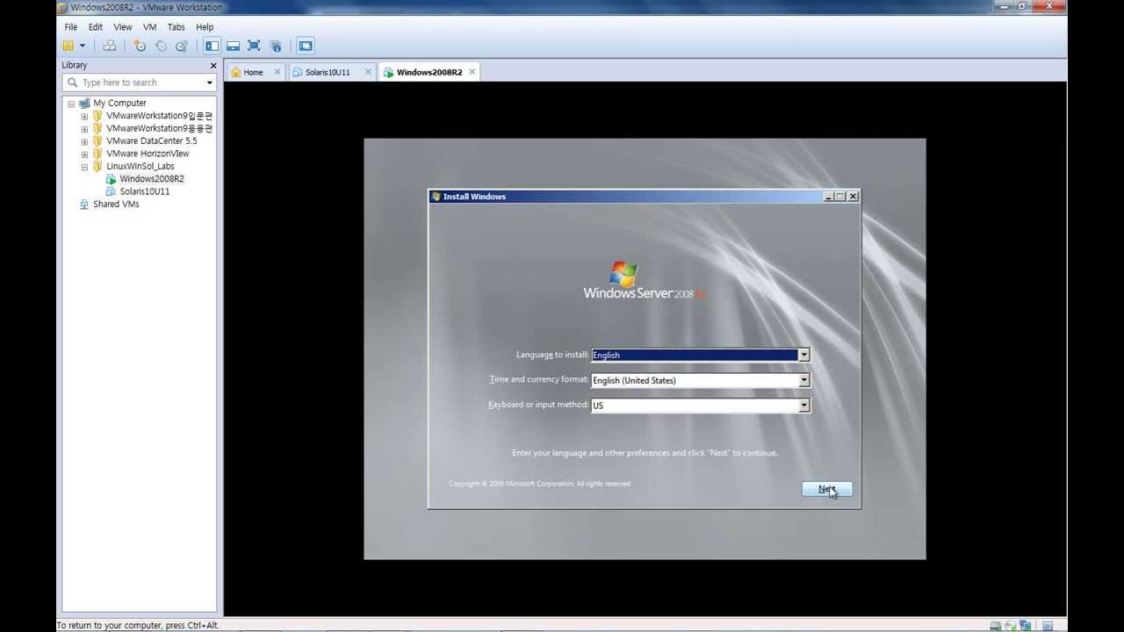This screenshot has width=1124, height=632.
Task: Close the Windows2008R2 tab
Action: (472, 72)
